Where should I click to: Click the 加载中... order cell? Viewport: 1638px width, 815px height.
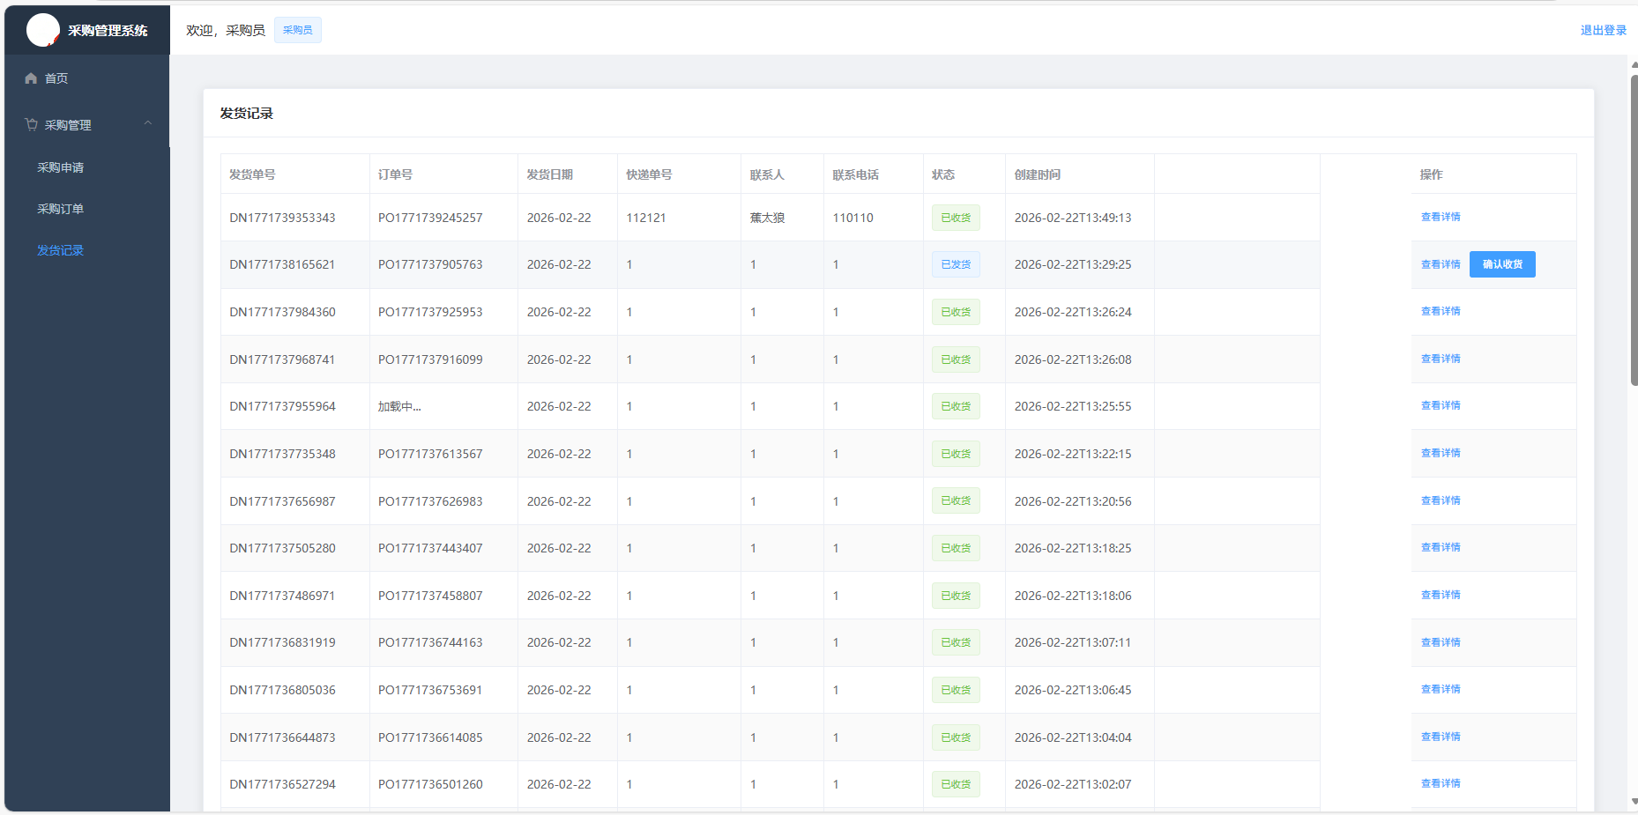click(399, 406)
